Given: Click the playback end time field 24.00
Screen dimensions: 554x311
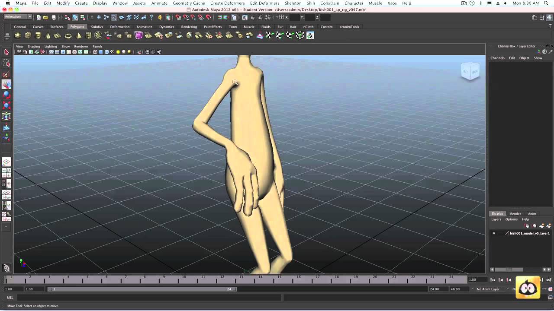Looking at the screenshot, I should click(x=438, y=289).
